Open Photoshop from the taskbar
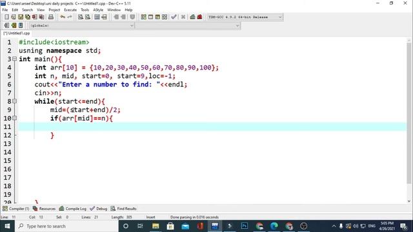 (x=245, y=226)
